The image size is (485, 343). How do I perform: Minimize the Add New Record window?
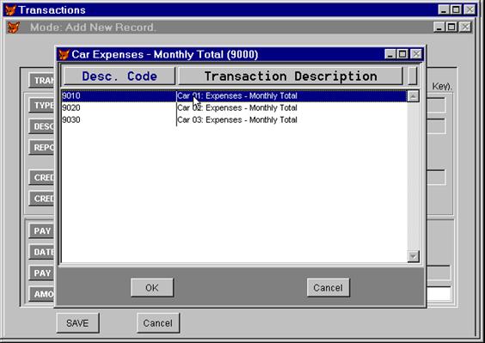[439, 28]
